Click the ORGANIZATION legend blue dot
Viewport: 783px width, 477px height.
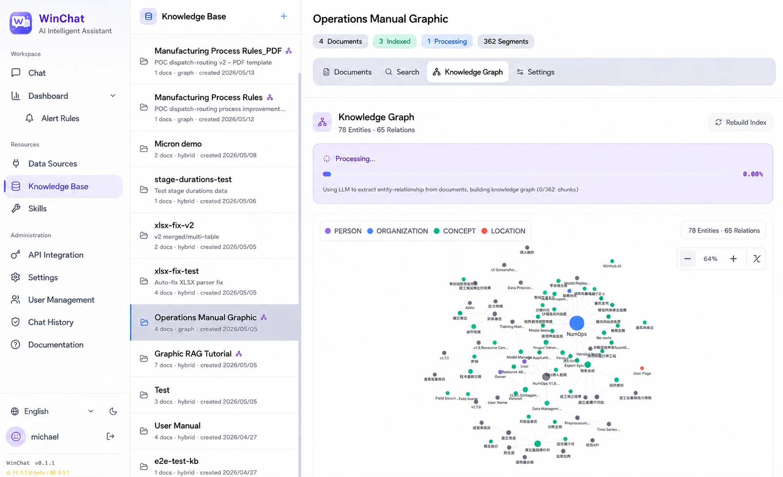tap(370, 231)
